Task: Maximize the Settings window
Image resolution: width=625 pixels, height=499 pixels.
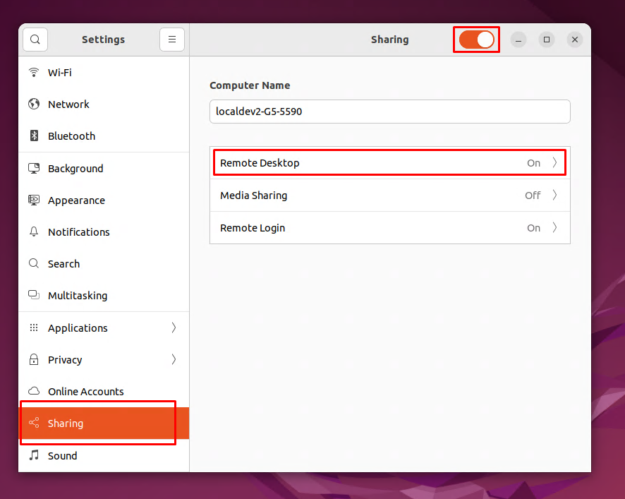Action: (547, 40)
